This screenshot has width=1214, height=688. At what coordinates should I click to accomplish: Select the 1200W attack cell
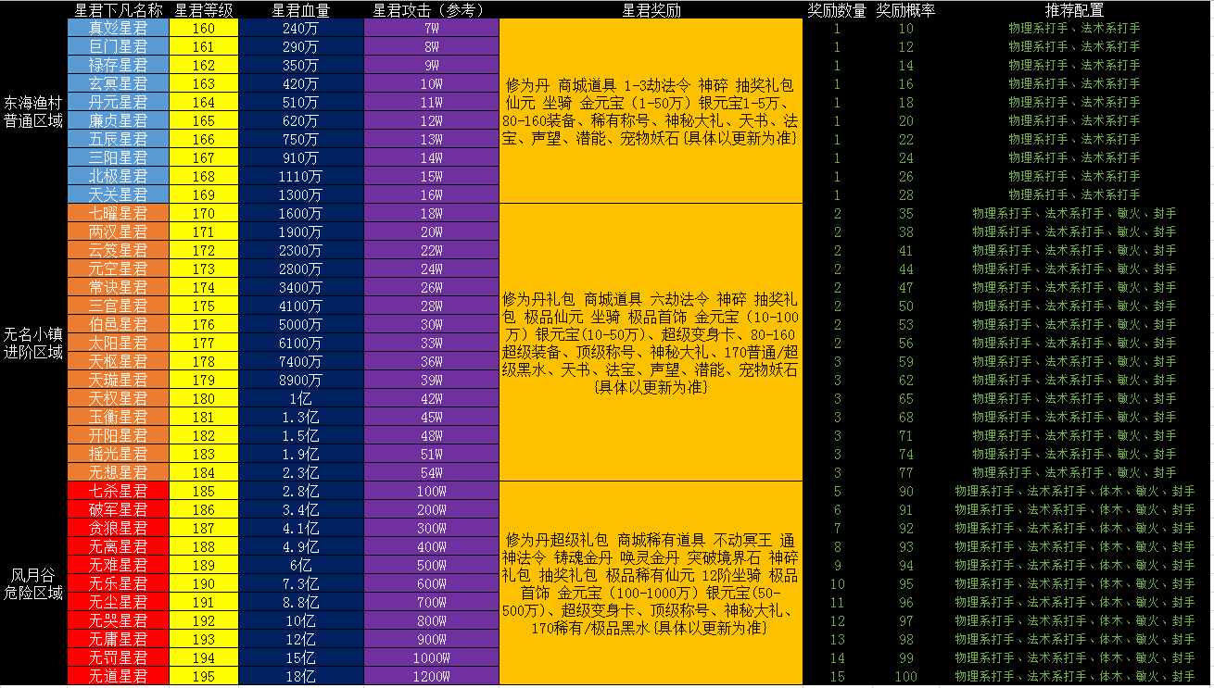coord(431,676)
